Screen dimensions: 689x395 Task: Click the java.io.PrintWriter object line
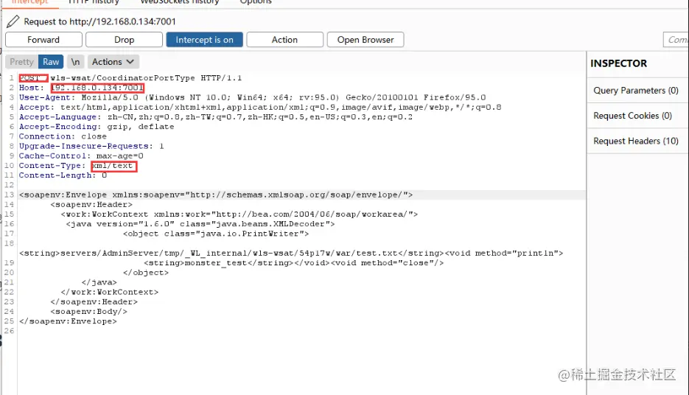point(216,234)
